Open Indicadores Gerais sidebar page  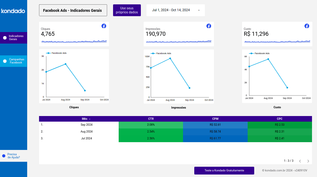[16, 38]
